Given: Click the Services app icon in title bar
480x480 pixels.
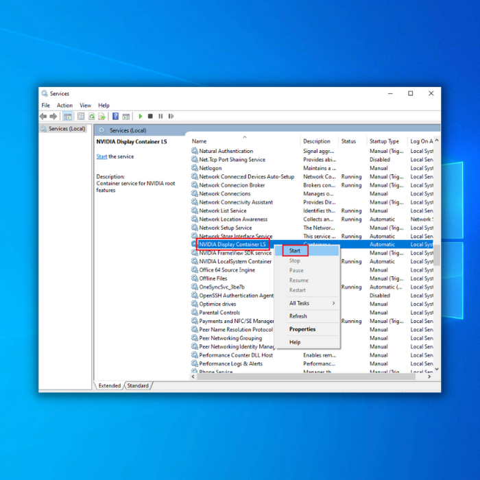Looking at the screenshot, I should coord(45,93).
